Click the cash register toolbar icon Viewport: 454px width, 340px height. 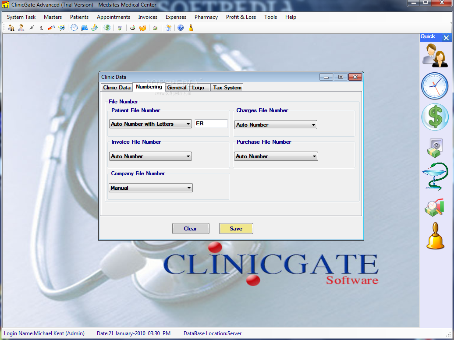pyautogui.click(x=132, y=28)
